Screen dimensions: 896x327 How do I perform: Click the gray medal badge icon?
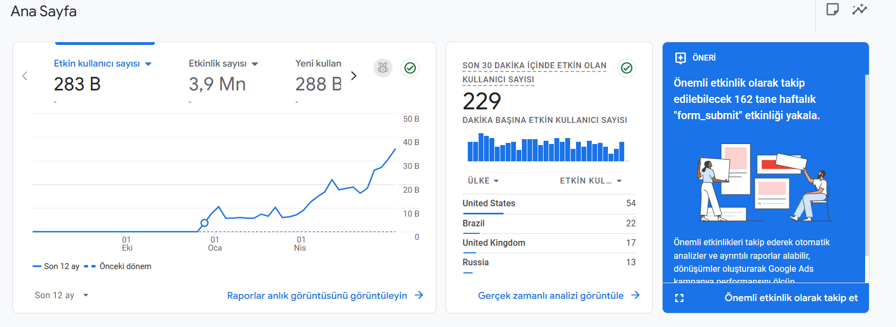pyautogui.click(x=383, y=68)
